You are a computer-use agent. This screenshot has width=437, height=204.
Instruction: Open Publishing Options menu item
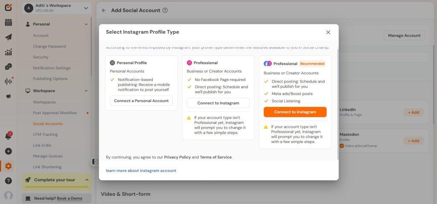[50, 79]
